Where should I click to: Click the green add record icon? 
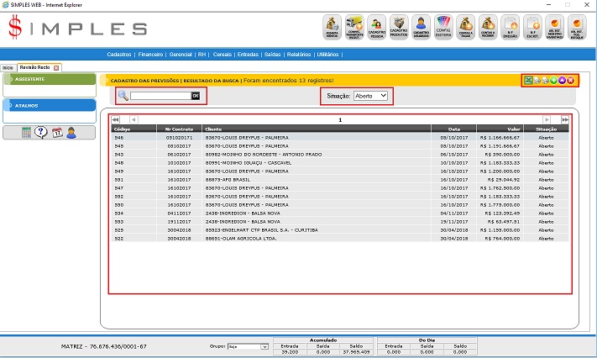[553, 81]
